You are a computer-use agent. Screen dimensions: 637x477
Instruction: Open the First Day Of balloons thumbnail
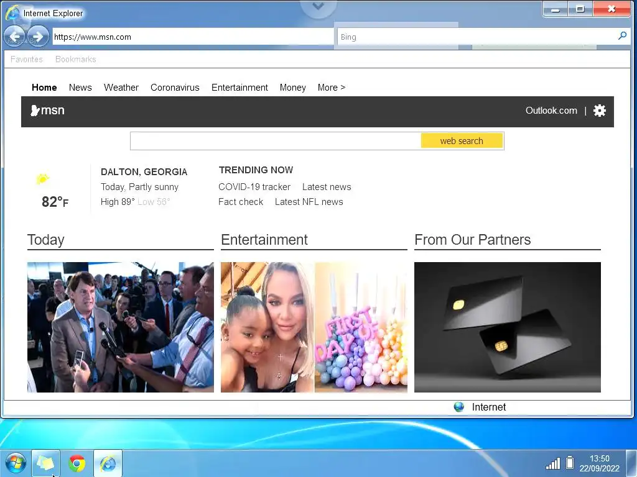(361, 327)
